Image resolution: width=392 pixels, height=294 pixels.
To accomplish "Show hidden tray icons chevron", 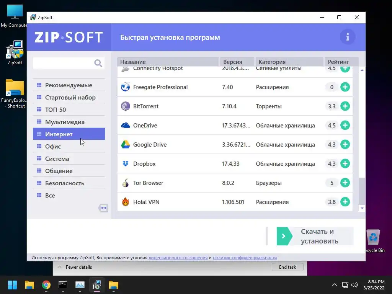I will pos(334,285).
